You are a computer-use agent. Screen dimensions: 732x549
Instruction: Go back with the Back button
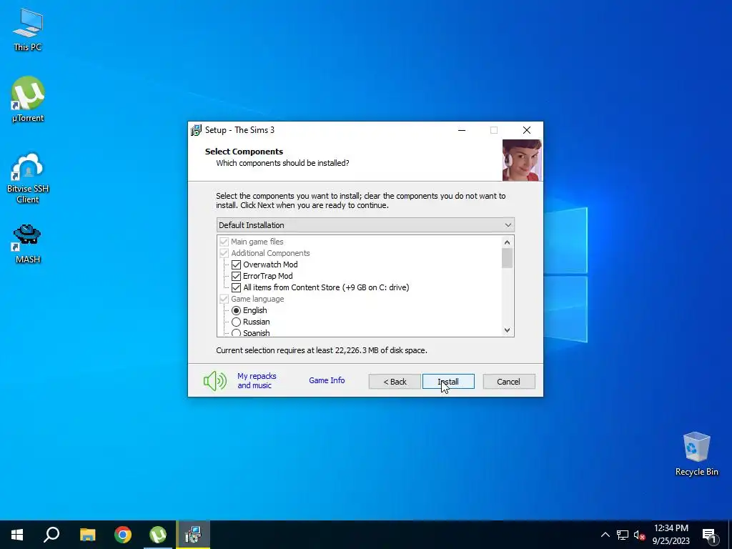(x=395, y=382)
